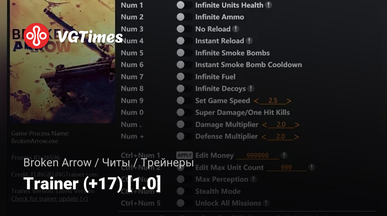Image resolution: width=387 pixels, height=216 pixels.
Task: Click the Edit Max Unit Count info icon
Action: 311,167
